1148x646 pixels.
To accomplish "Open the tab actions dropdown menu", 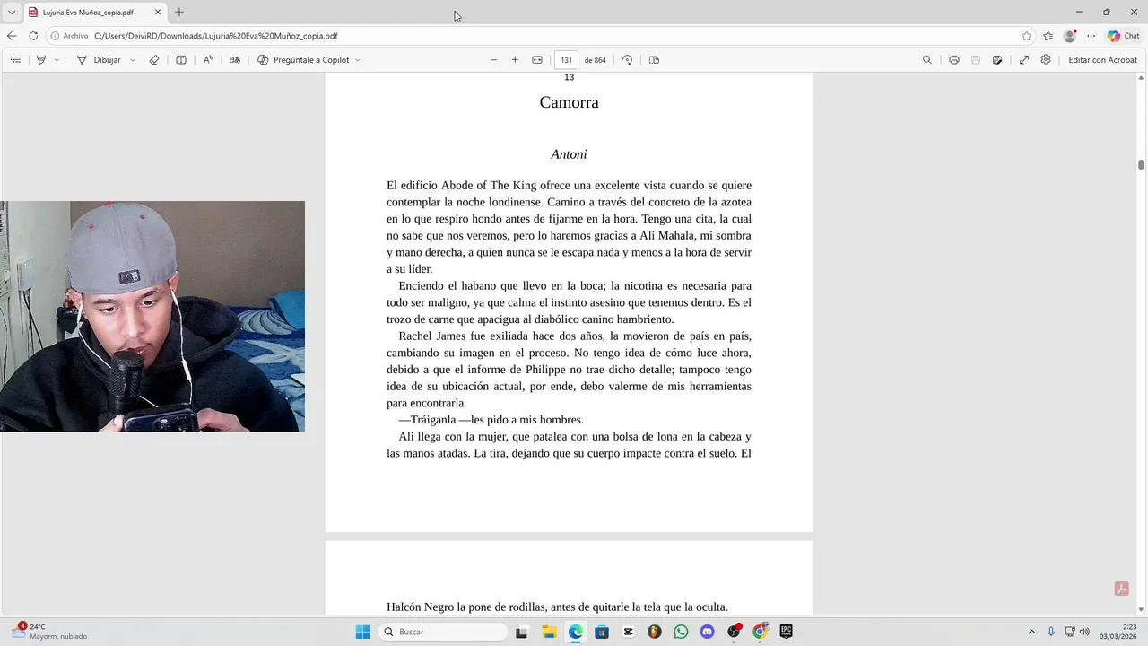I will (12, 13).
